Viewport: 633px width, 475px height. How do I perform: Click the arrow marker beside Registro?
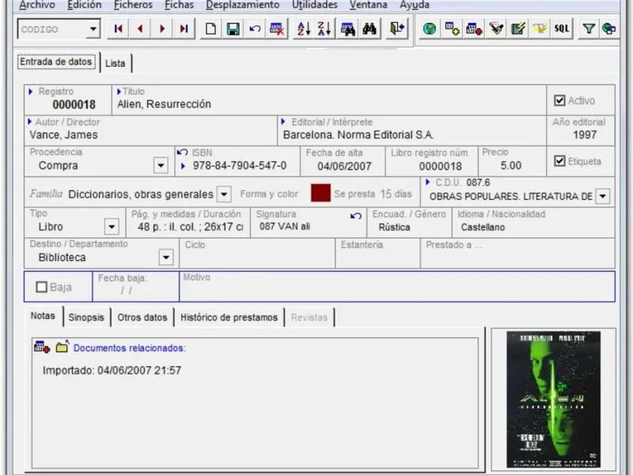tap(31, 92)
